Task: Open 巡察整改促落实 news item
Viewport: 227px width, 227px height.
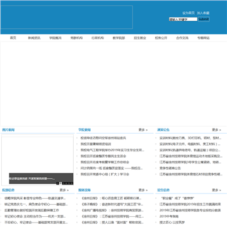Action: tap(112, 168)
